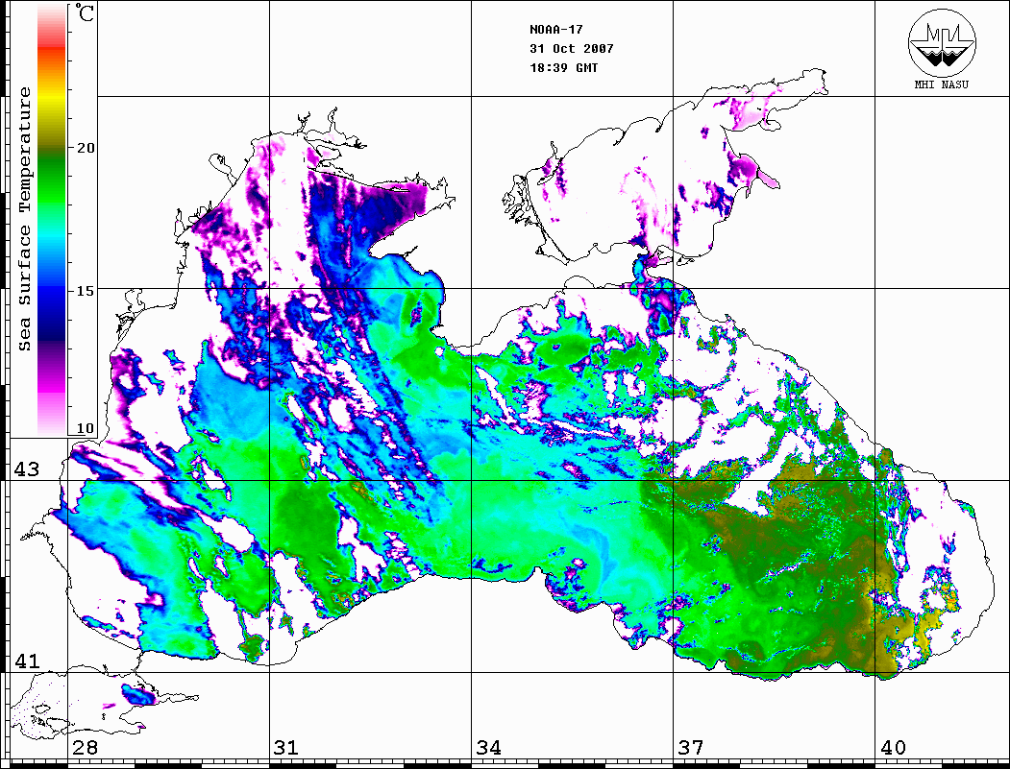This screenshot has height=769, width=1010.
Task: Click the longitude label '28'
Action: (85, 748)
